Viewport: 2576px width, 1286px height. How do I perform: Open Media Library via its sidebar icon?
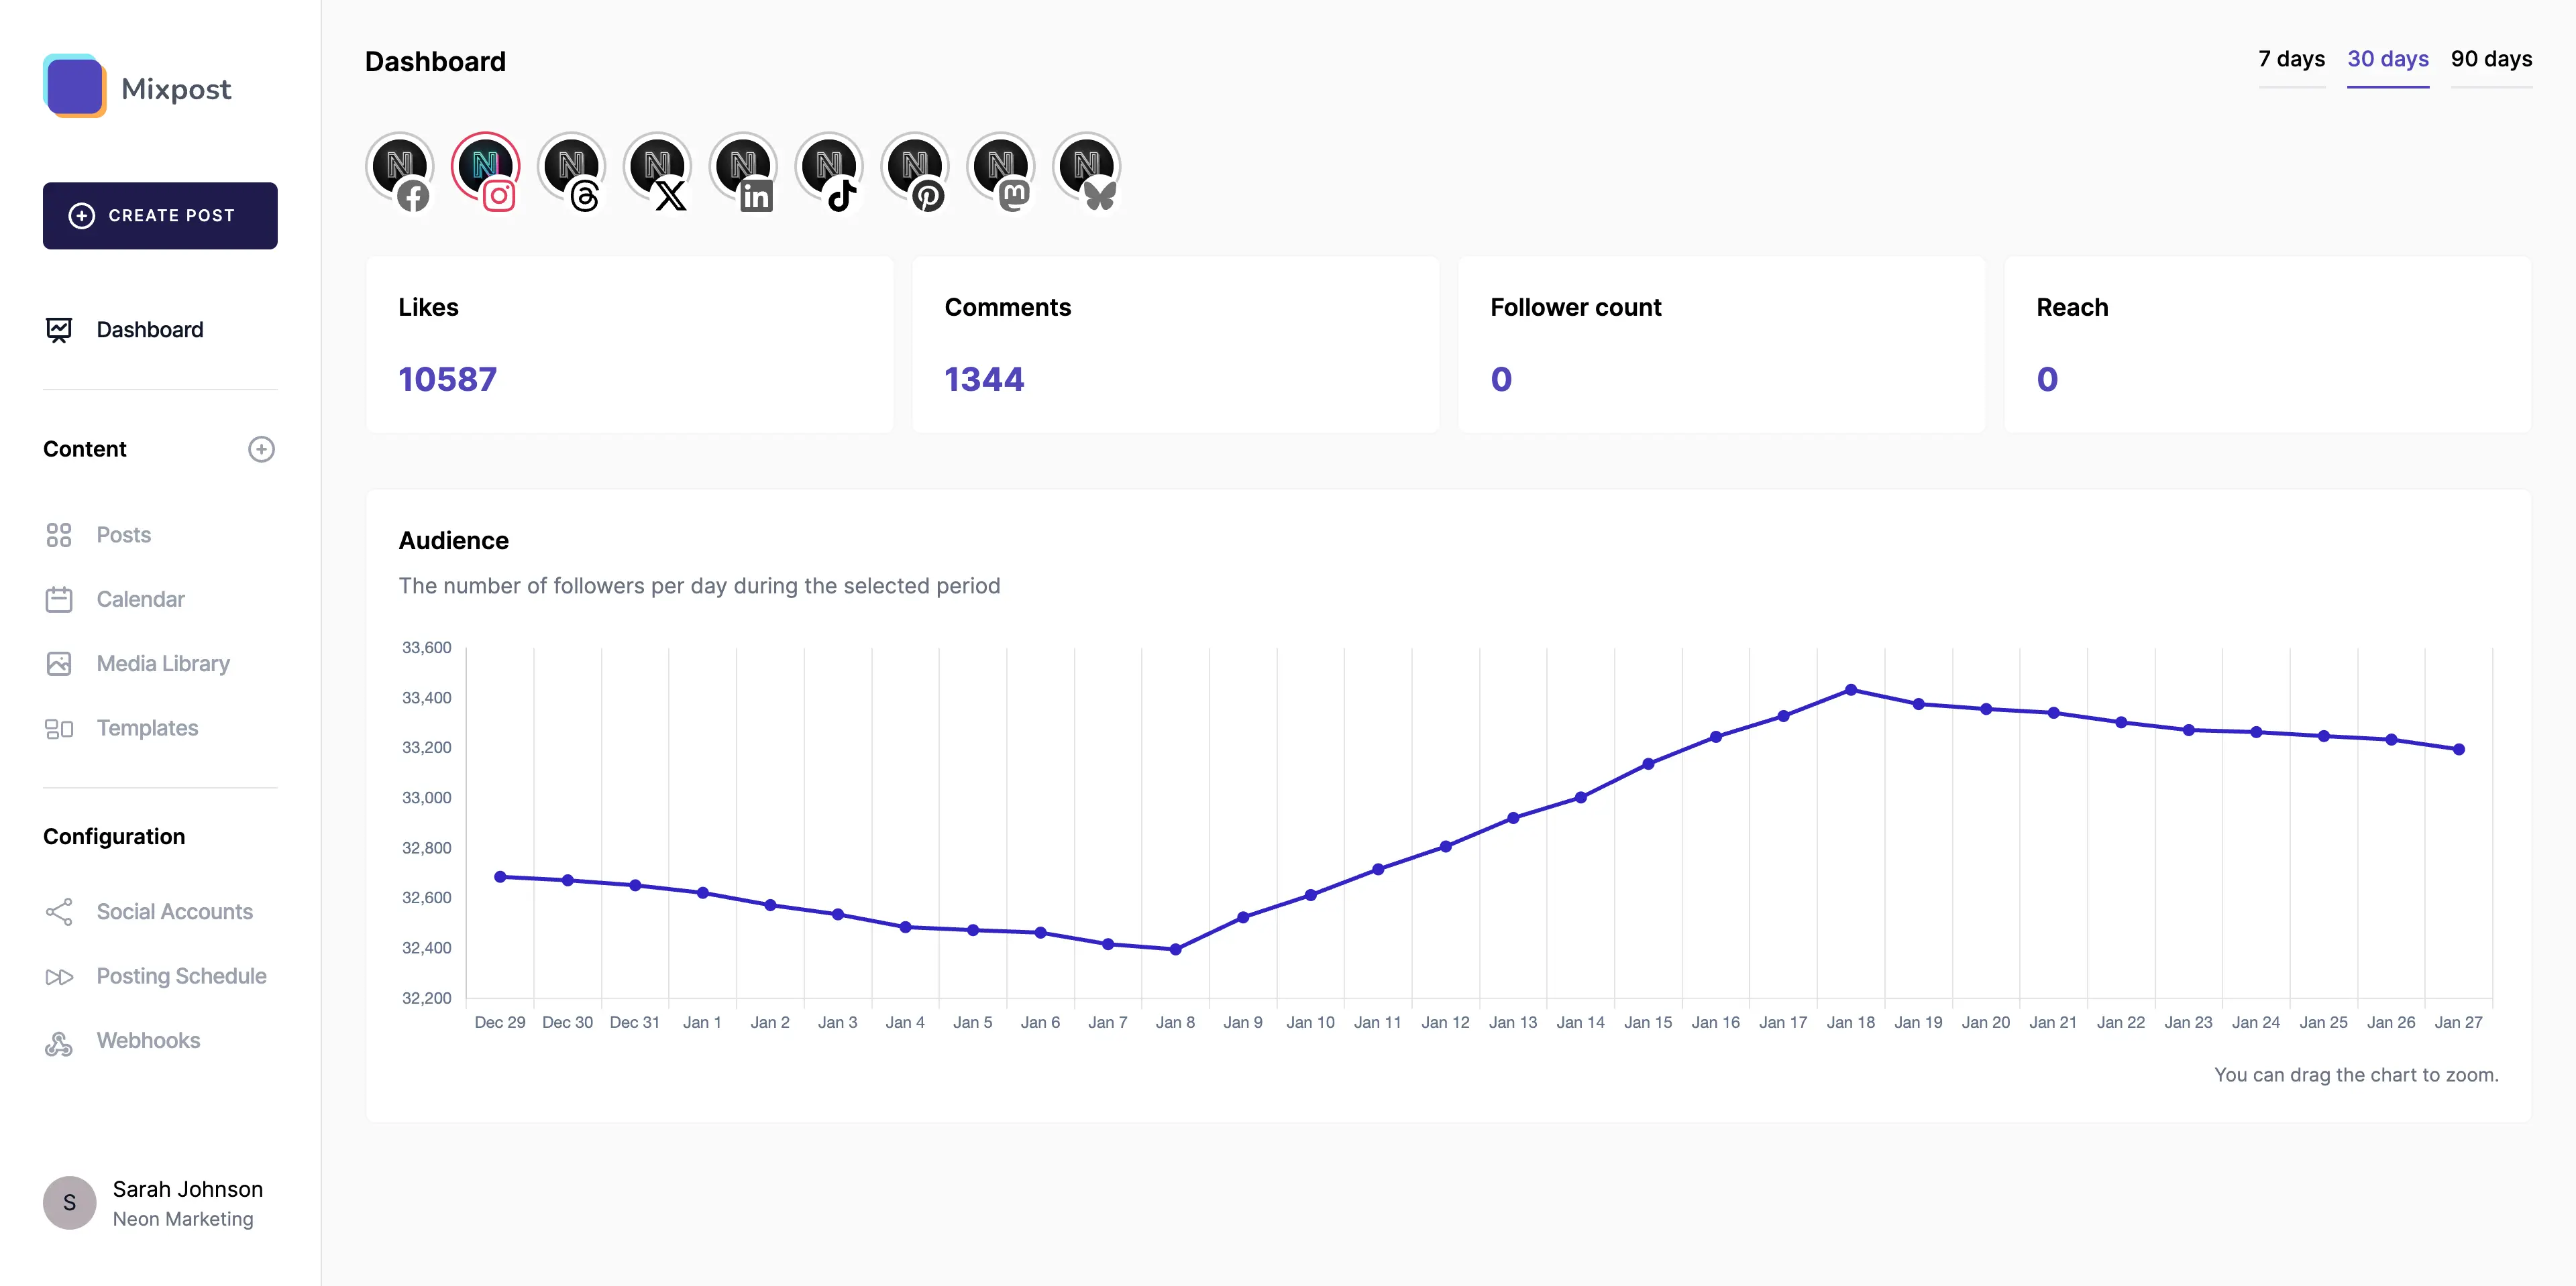tap(60, 662)
